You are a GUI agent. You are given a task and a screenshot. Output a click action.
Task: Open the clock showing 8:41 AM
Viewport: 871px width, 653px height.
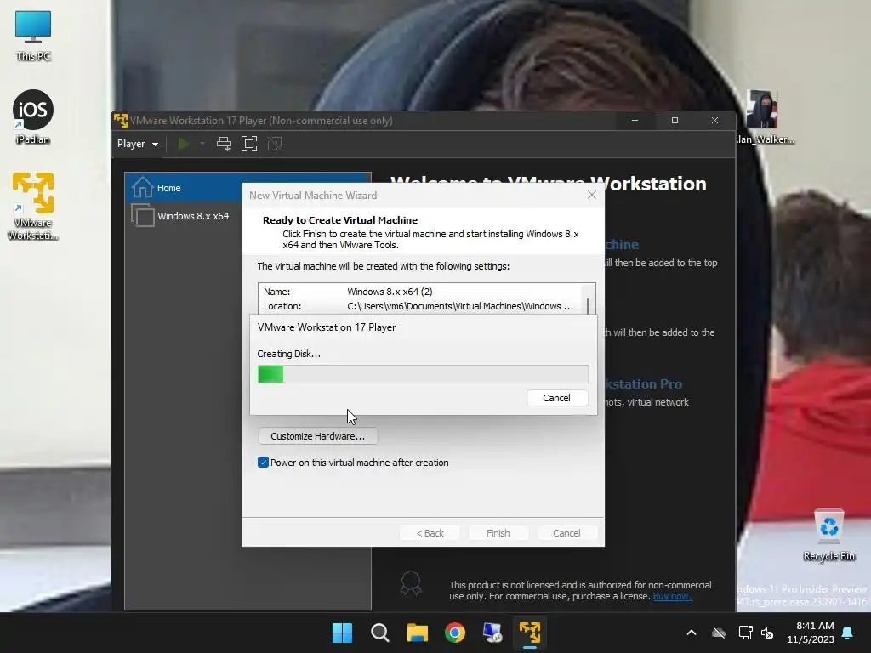coord(811,633)
